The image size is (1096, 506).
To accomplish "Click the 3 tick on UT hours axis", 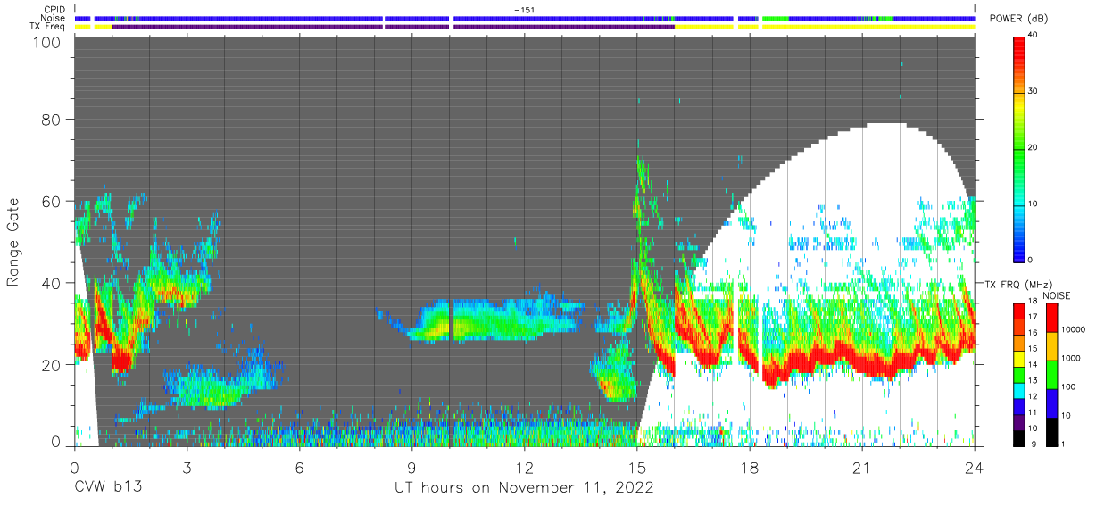I will (x=187, y=467).
